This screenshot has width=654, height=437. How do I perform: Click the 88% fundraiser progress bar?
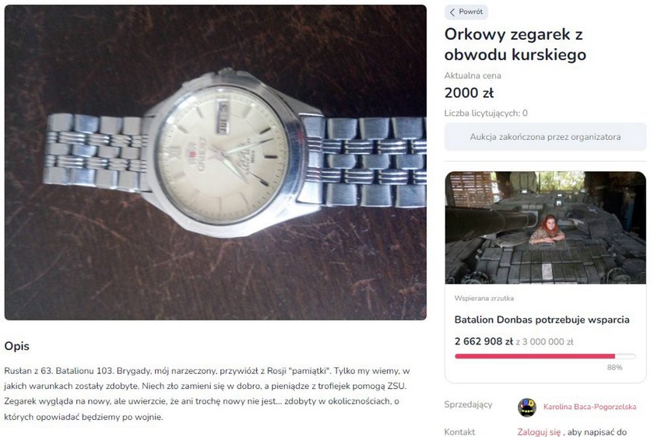[545, 356]
